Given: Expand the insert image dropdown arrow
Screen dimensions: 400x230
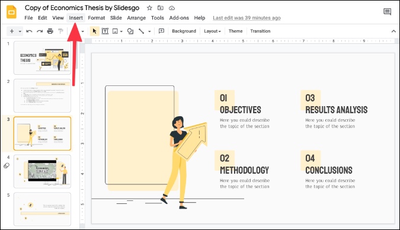Looking at the screenshot, I should pos(121,31).
